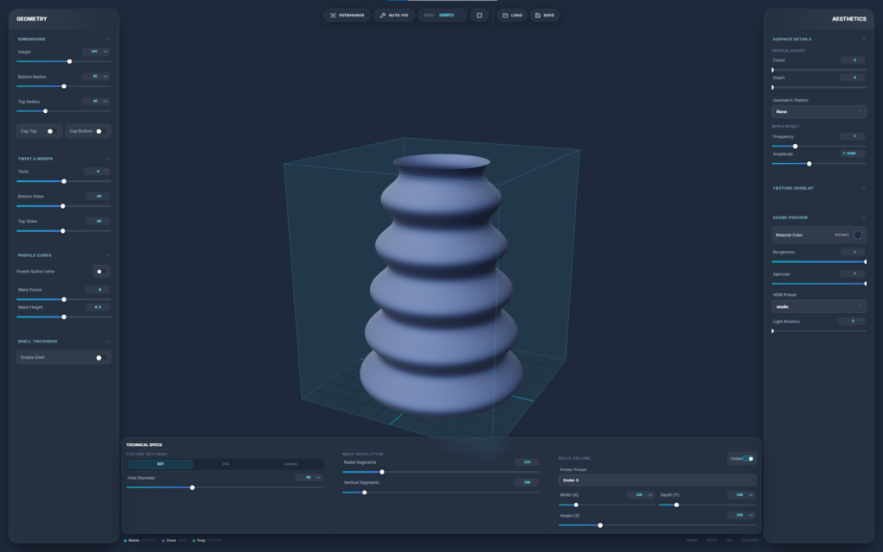Toggle the build volume Visible switch
The height and width of the screenshot is (552, 883).
coord(747,459)
